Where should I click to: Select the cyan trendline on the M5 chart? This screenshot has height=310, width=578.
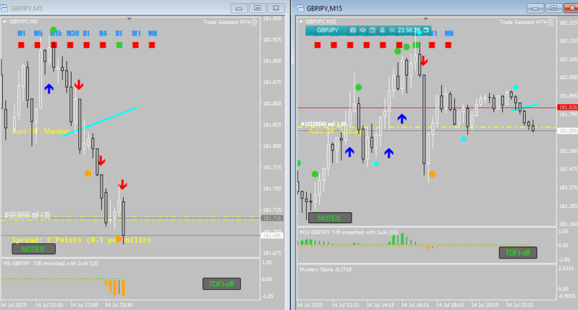point(100,122)
